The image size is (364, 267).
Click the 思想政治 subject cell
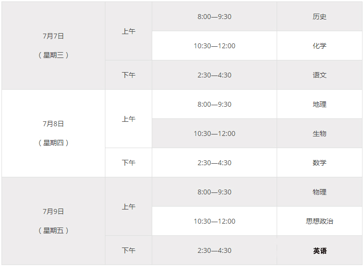320,221
